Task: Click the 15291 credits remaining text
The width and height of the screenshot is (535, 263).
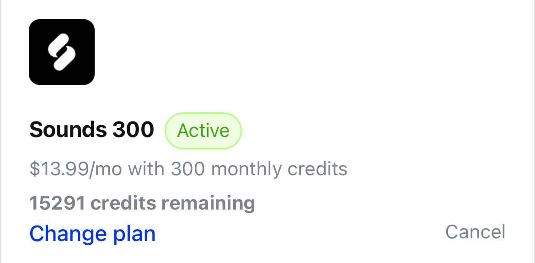Action: point(142,203)
